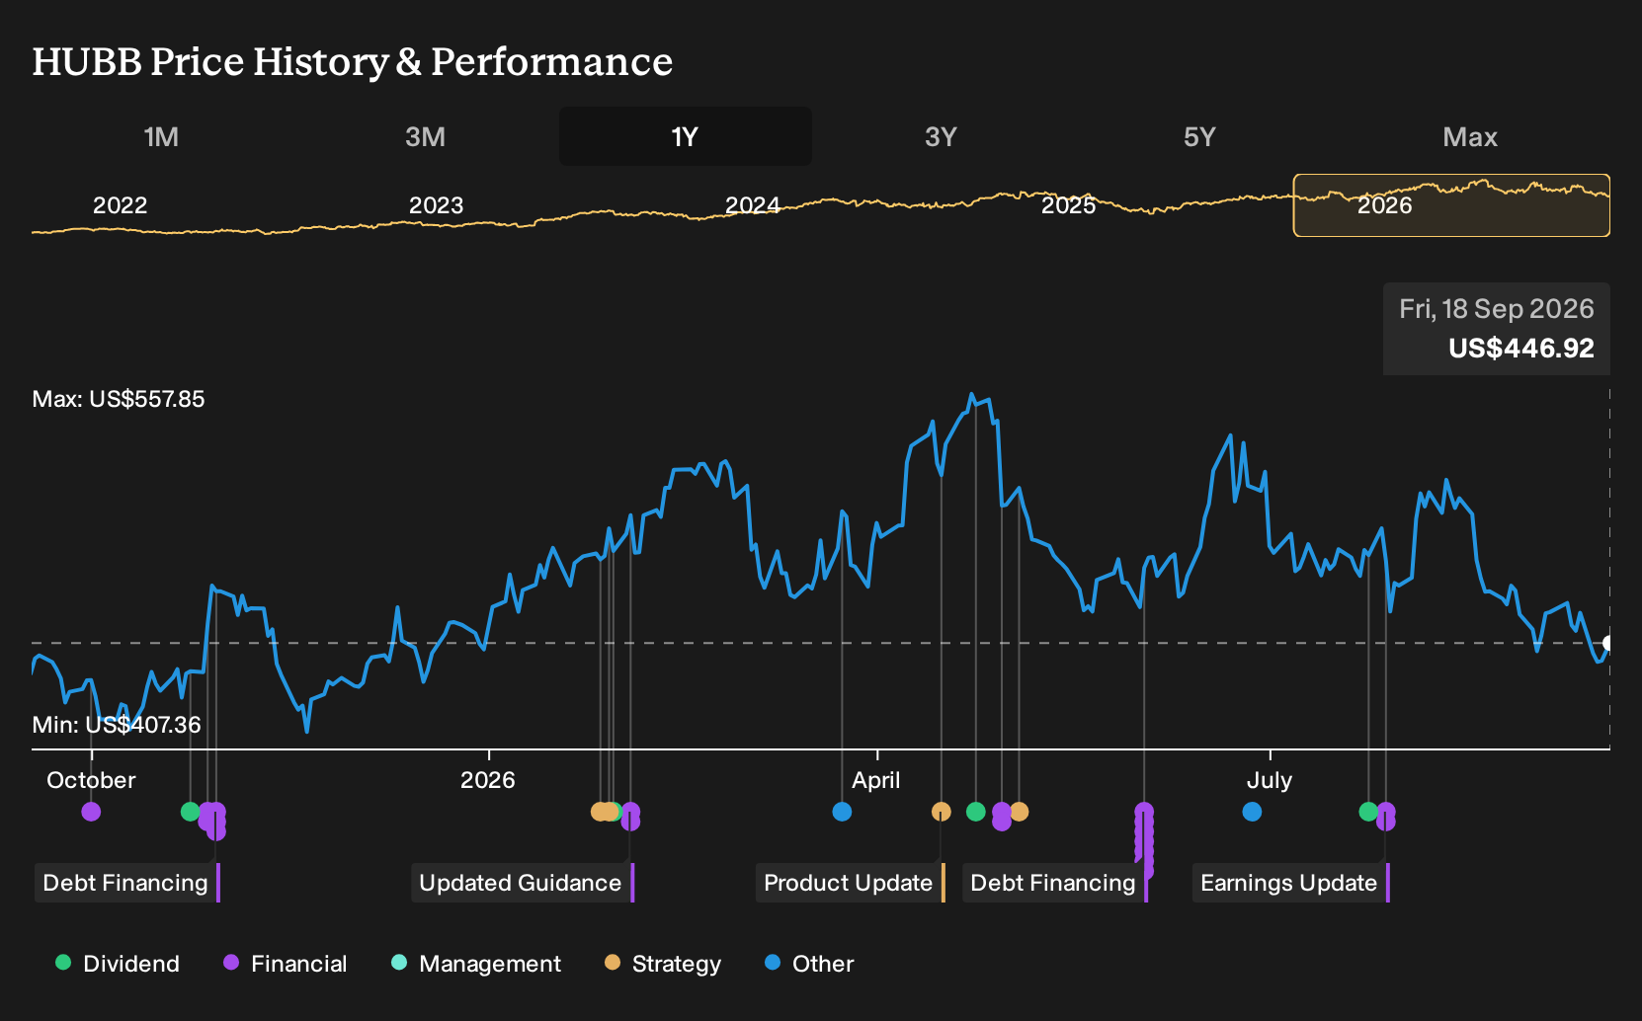This screenshot has width=1642, height=1021.
Task: Click the highlighted 2026 range selector window
Action: 1451,205
